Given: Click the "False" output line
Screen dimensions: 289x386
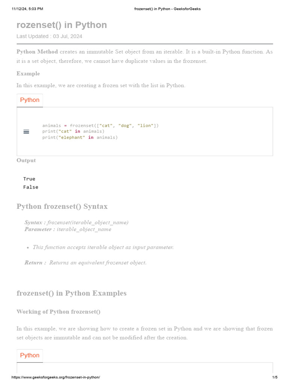Looking at the screenshot, I should 31,187.
